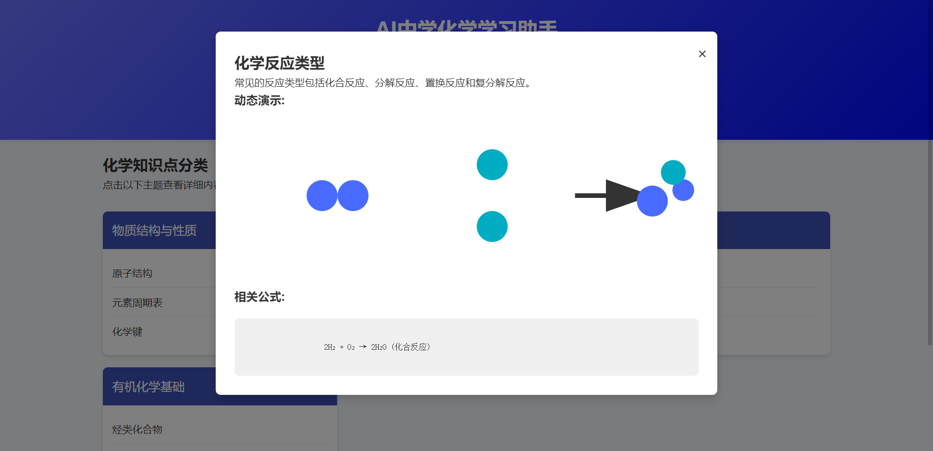Click the 物质结构与性质 category header

[x=154, y=231]
